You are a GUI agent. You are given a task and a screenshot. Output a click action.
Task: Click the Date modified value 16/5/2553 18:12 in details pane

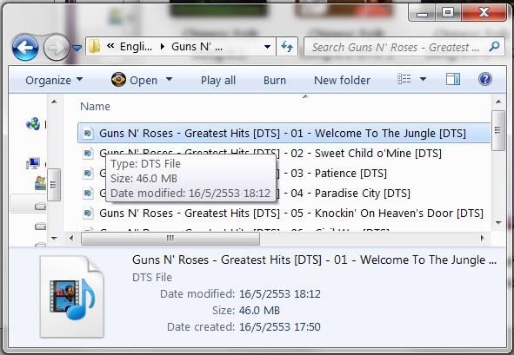tap(280, 294)
